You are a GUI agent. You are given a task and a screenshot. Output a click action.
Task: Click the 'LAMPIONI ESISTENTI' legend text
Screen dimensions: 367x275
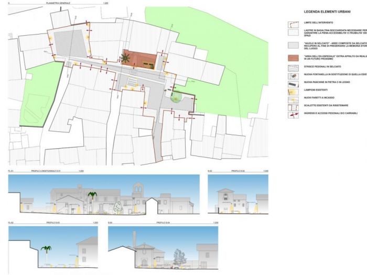click(x=316, y=90)
